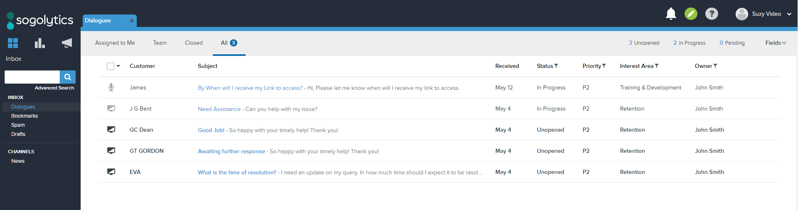Open the dashboard grid icon in sidebar
Viewport: 798px width, 210px height.
point(13,43)
